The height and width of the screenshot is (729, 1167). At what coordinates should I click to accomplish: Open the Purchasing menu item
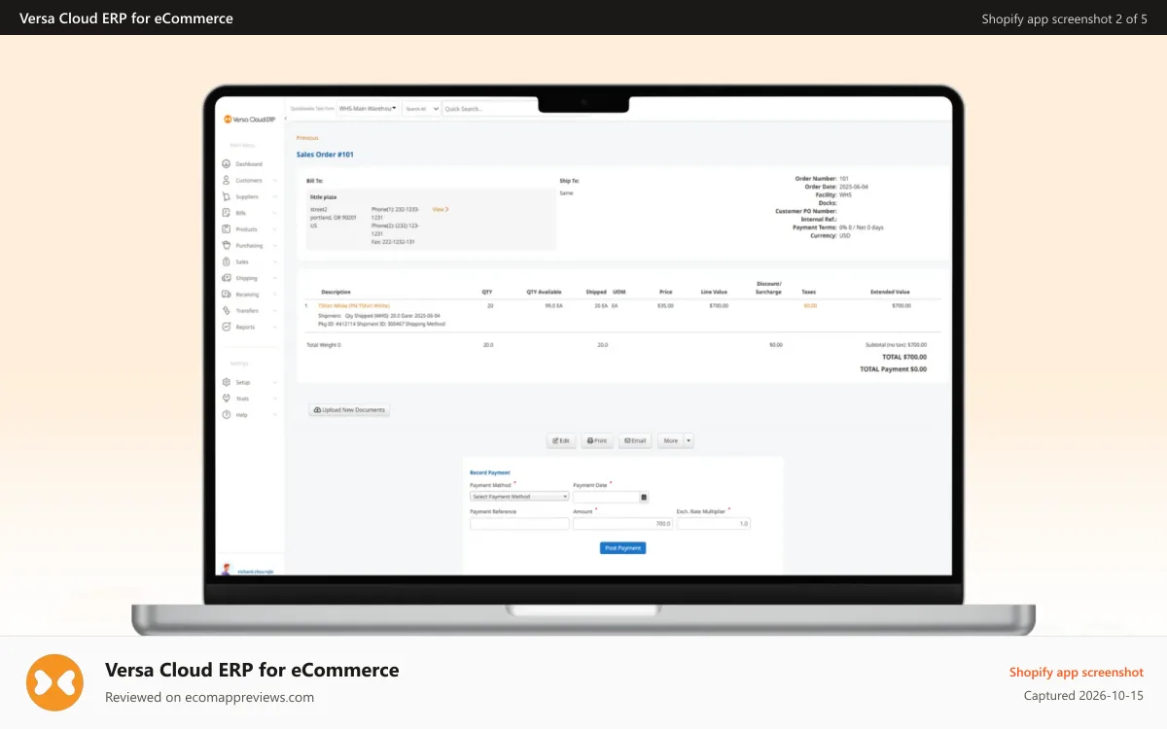(x=249, y=246)
